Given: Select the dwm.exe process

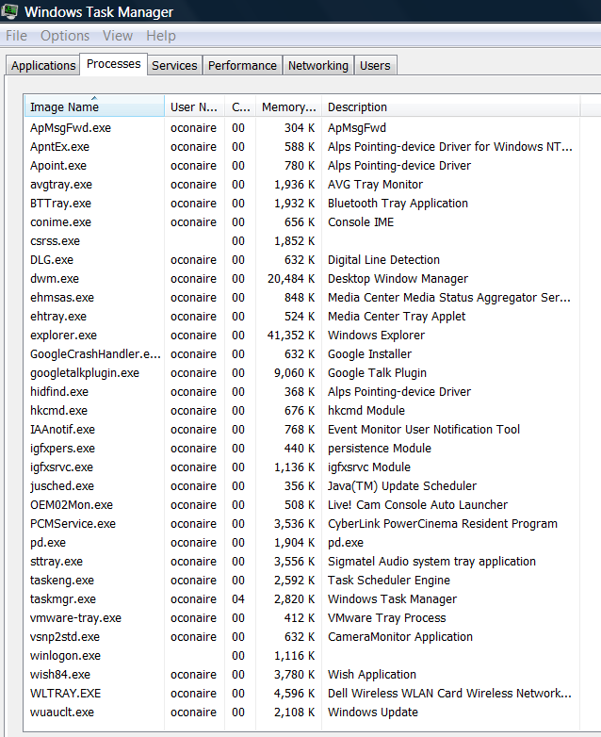Looking at the screenshot, I should tap(301, 279).
